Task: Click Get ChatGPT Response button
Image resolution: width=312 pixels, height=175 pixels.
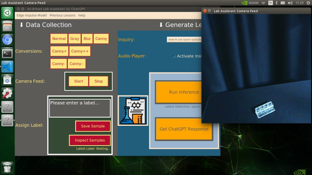Action: tap(184, 129)
